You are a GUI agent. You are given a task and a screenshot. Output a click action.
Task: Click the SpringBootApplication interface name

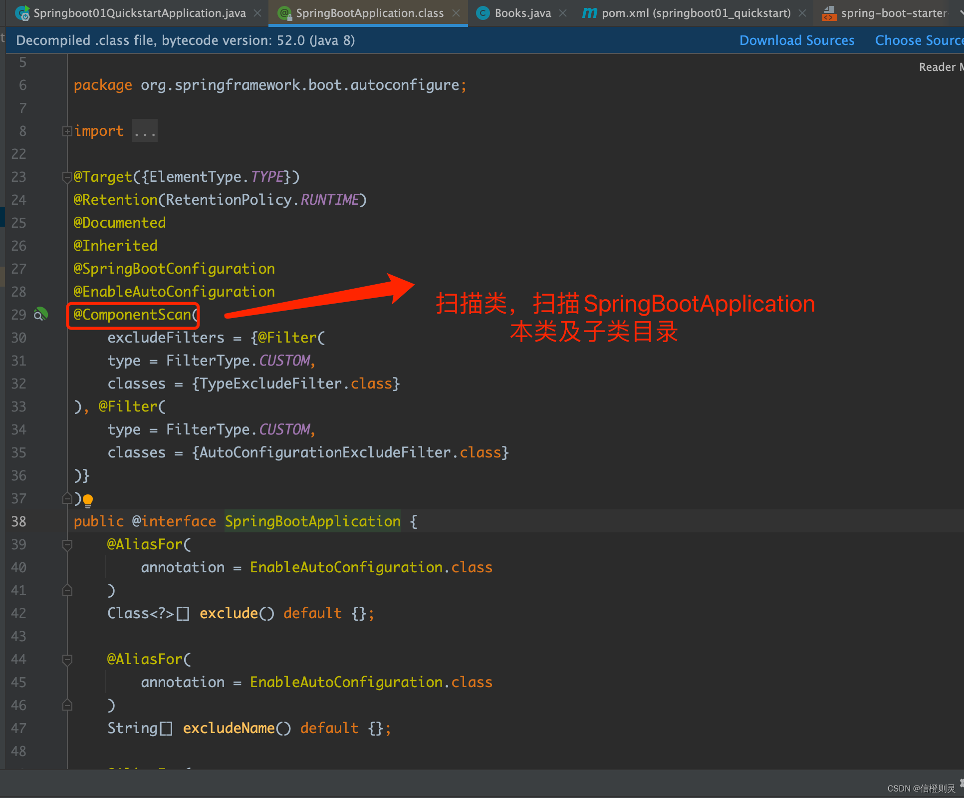[x=312, y=521]
